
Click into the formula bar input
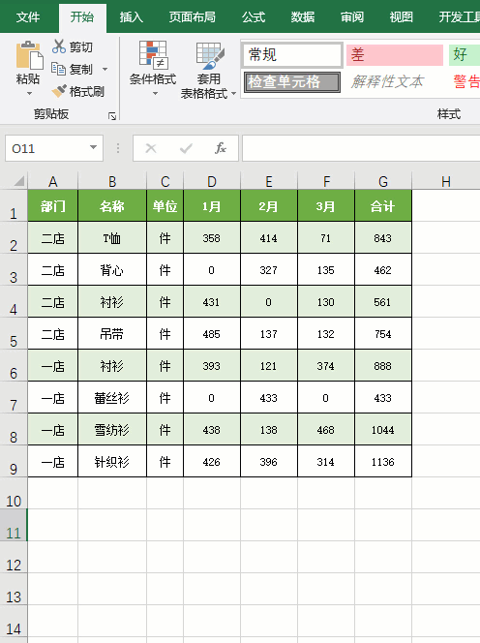pyautogui.click(x=361, y=148)
